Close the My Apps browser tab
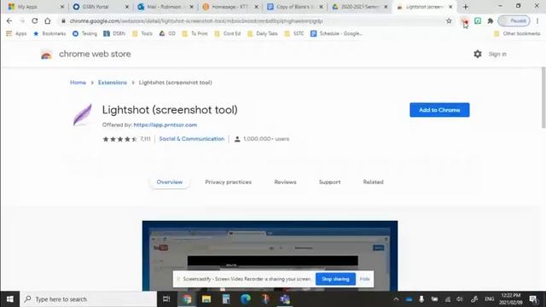The height and width of the screenshot is (307, 546). (x=62, y=7)
